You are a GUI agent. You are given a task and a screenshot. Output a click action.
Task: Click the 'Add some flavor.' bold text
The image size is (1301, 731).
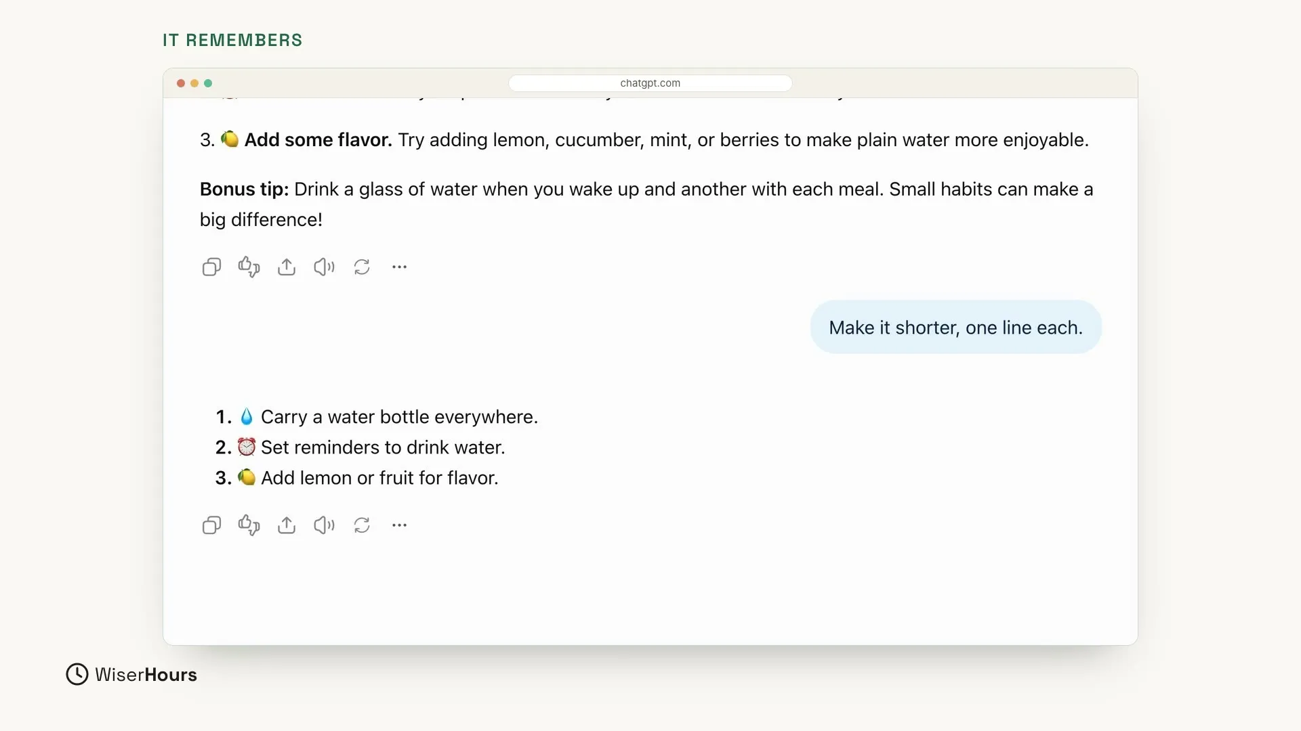click(x=318, y=140)
